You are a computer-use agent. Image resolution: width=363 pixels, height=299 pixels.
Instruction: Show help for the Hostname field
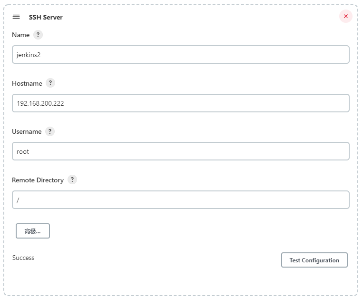[50, 83]
